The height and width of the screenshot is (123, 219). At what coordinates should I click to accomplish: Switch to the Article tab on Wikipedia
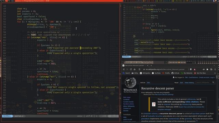coord(143,83)
